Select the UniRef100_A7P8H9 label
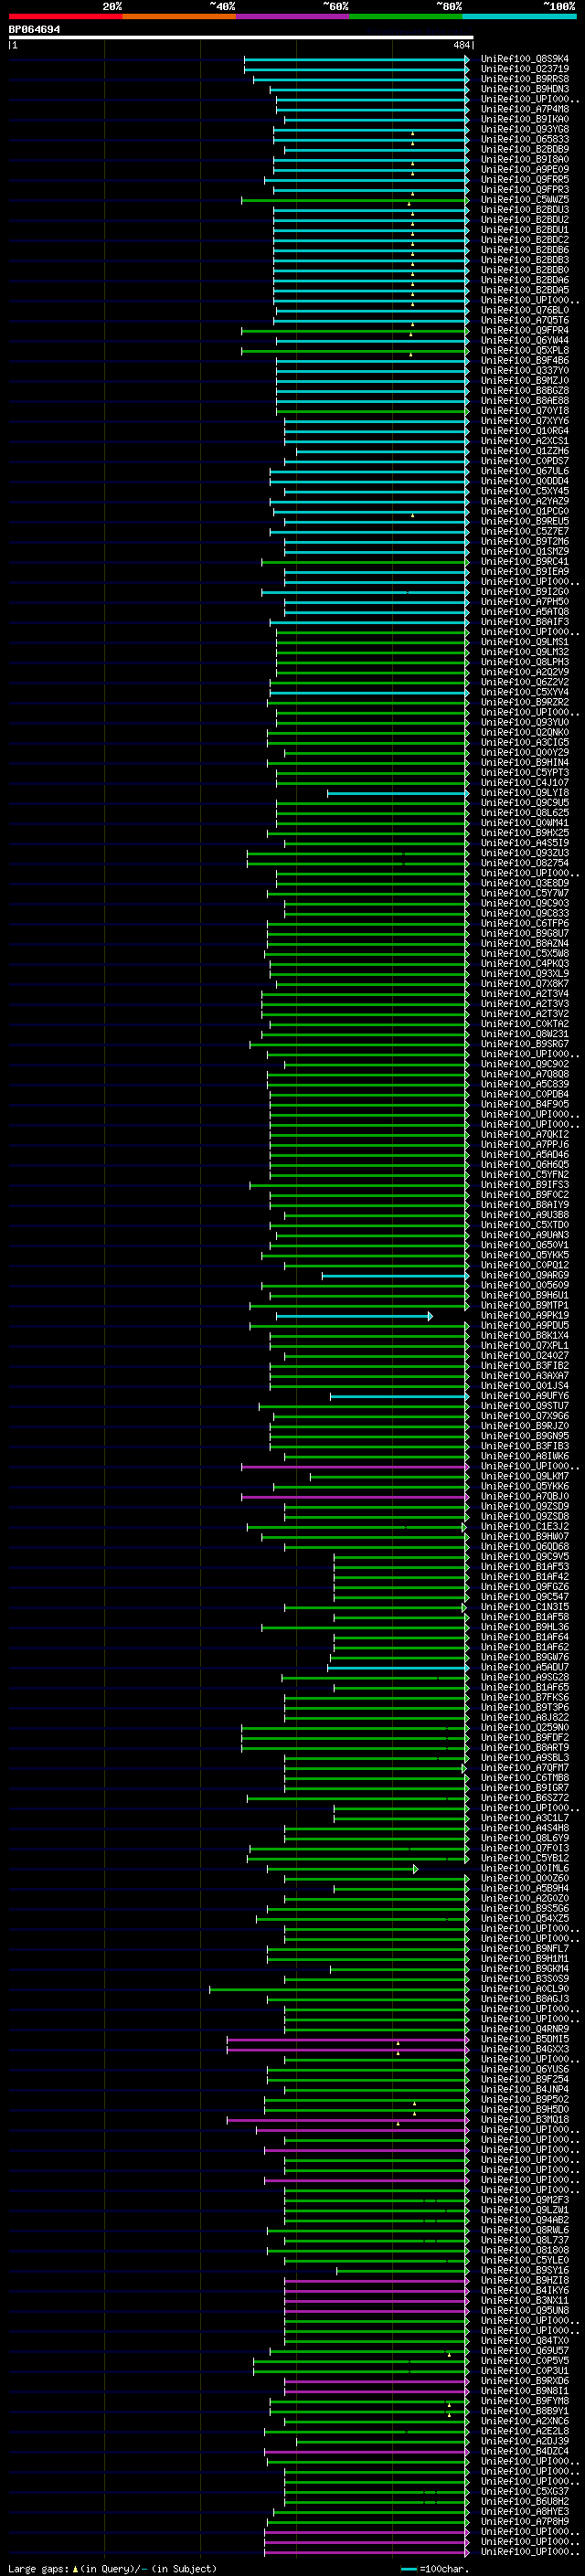This screenshot has height=2576, width=585. click(x=524, y=2522)
